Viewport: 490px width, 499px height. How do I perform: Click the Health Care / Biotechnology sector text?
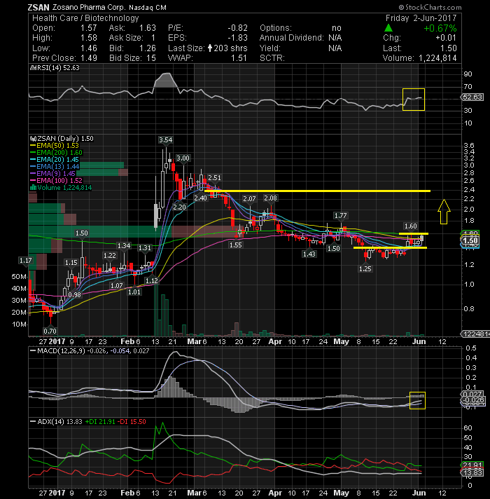click(85, 18)
